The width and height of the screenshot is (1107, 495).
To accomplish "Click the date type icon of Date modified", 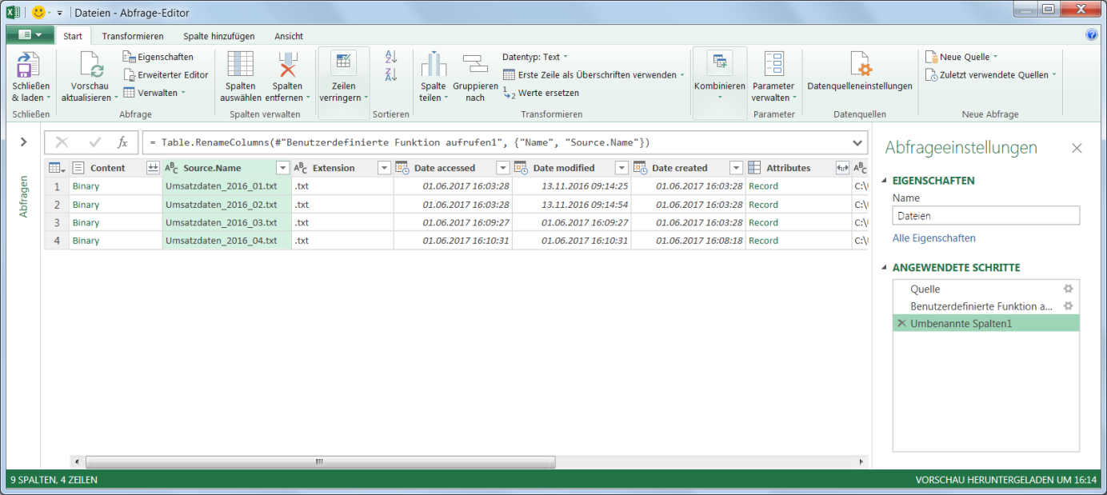I will click(x=521, y=168).
